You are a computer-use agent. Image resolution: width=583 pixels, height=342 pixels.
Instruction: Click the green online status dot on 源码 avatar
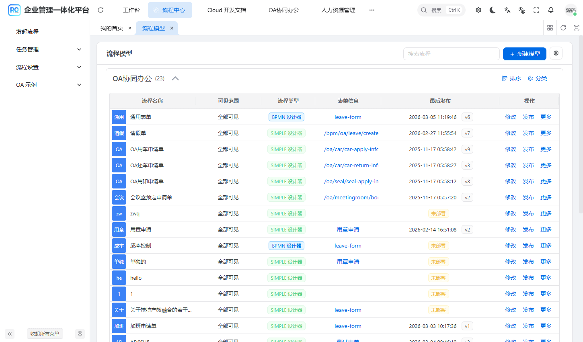[x=575, y=14]
